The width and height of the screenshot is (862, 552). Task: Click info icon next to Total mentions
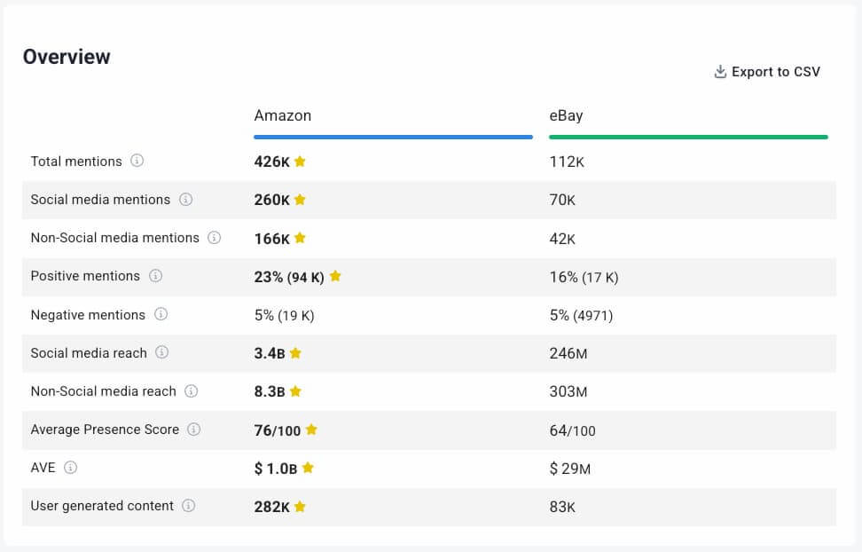[x=137, y=161]
